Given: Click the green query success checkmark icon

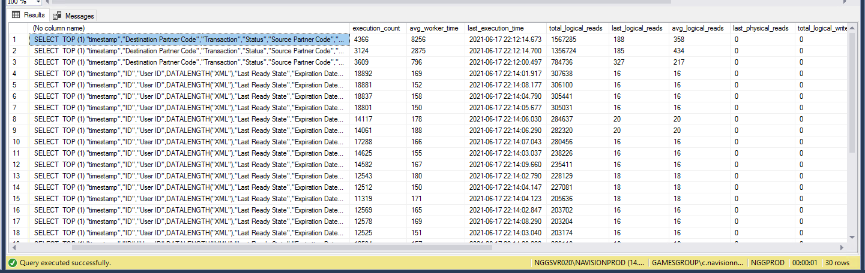Looking at the screenshot, I should (x=13, y=263).
